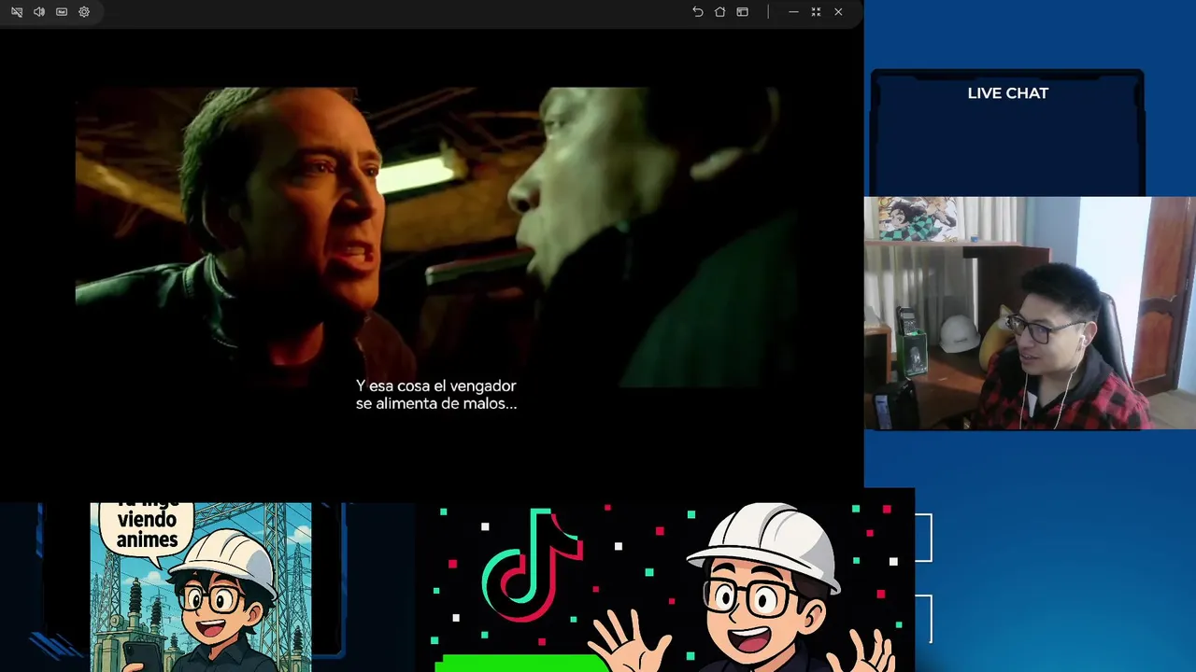Click the subtitle text 'Y esa cosa el vengador'
1196x672 pixels.
[435, 385]
